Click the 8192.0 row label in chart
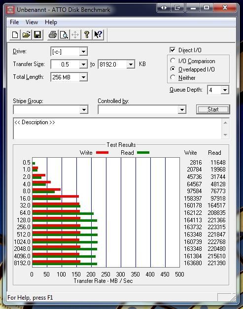 [22, 263]
